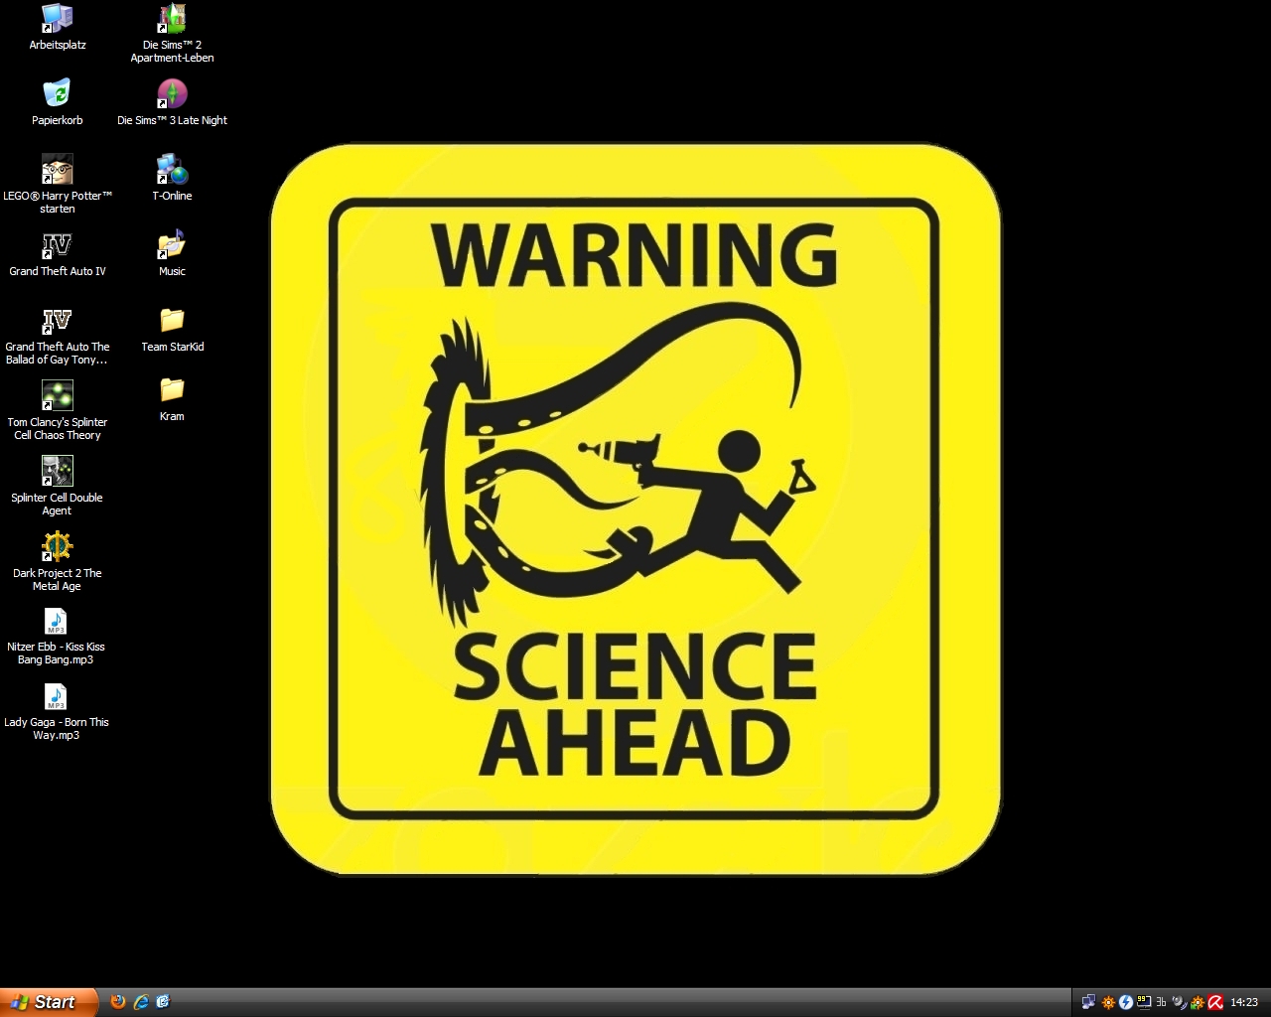Select Nitzer Ebb Kiss Kiss Bang Bang.mp3
Viewport: 1271px width, 1017px height.
click(x=56, y=622)
